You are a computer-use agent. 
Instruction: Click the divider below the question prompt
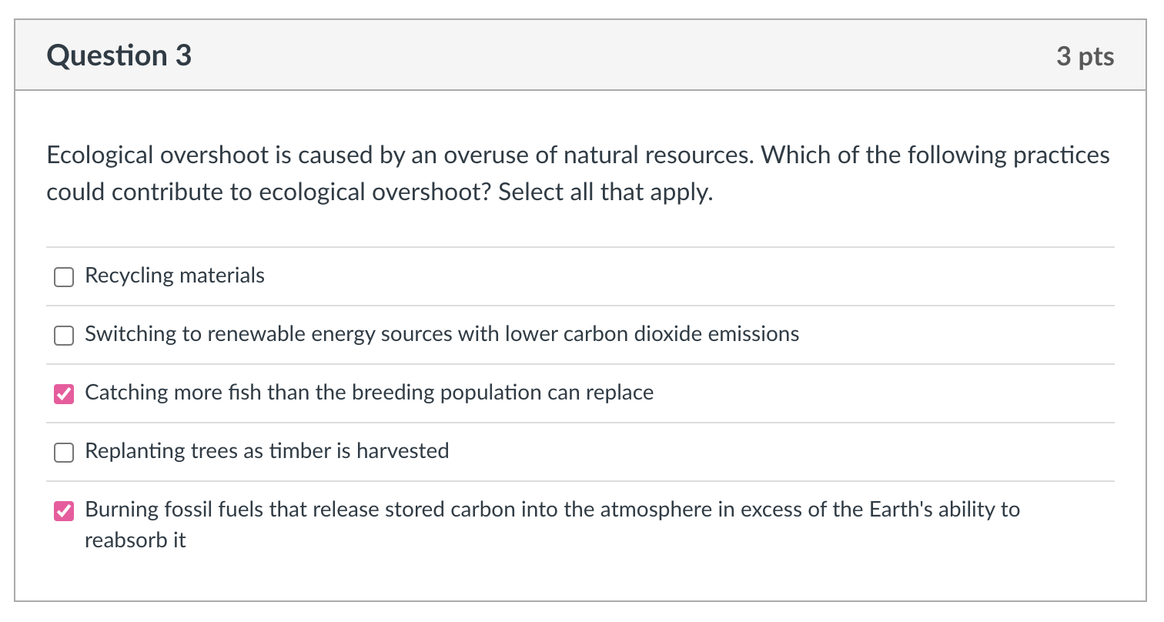[x=582, y=242]
